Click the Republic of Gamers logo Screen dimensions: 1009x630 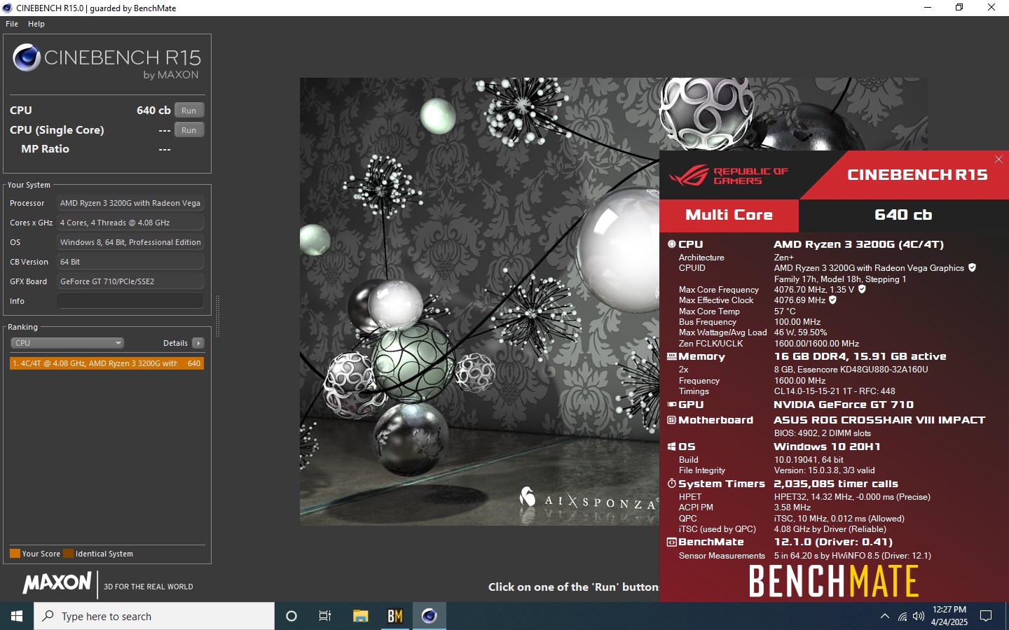[729, 176]
